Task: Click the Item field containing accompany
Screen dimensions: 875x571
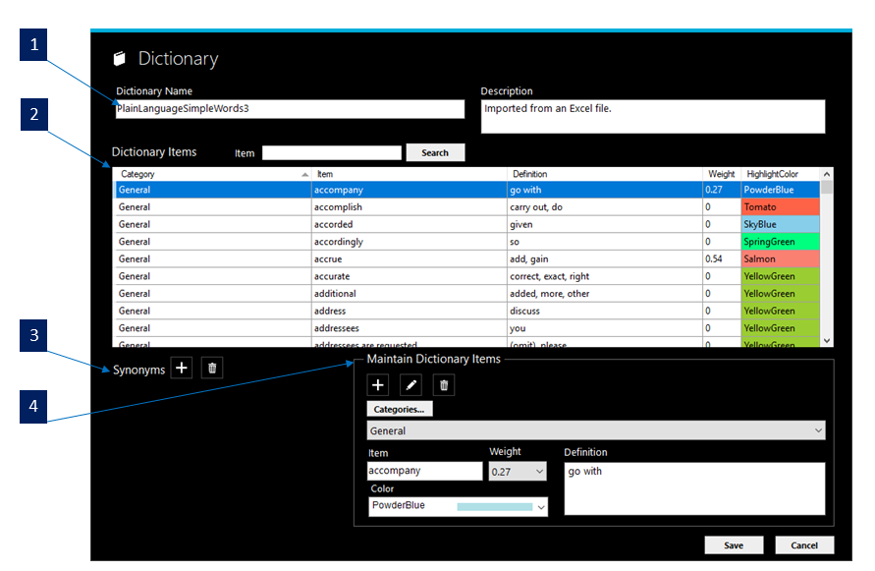Action: tap(424, 471)
